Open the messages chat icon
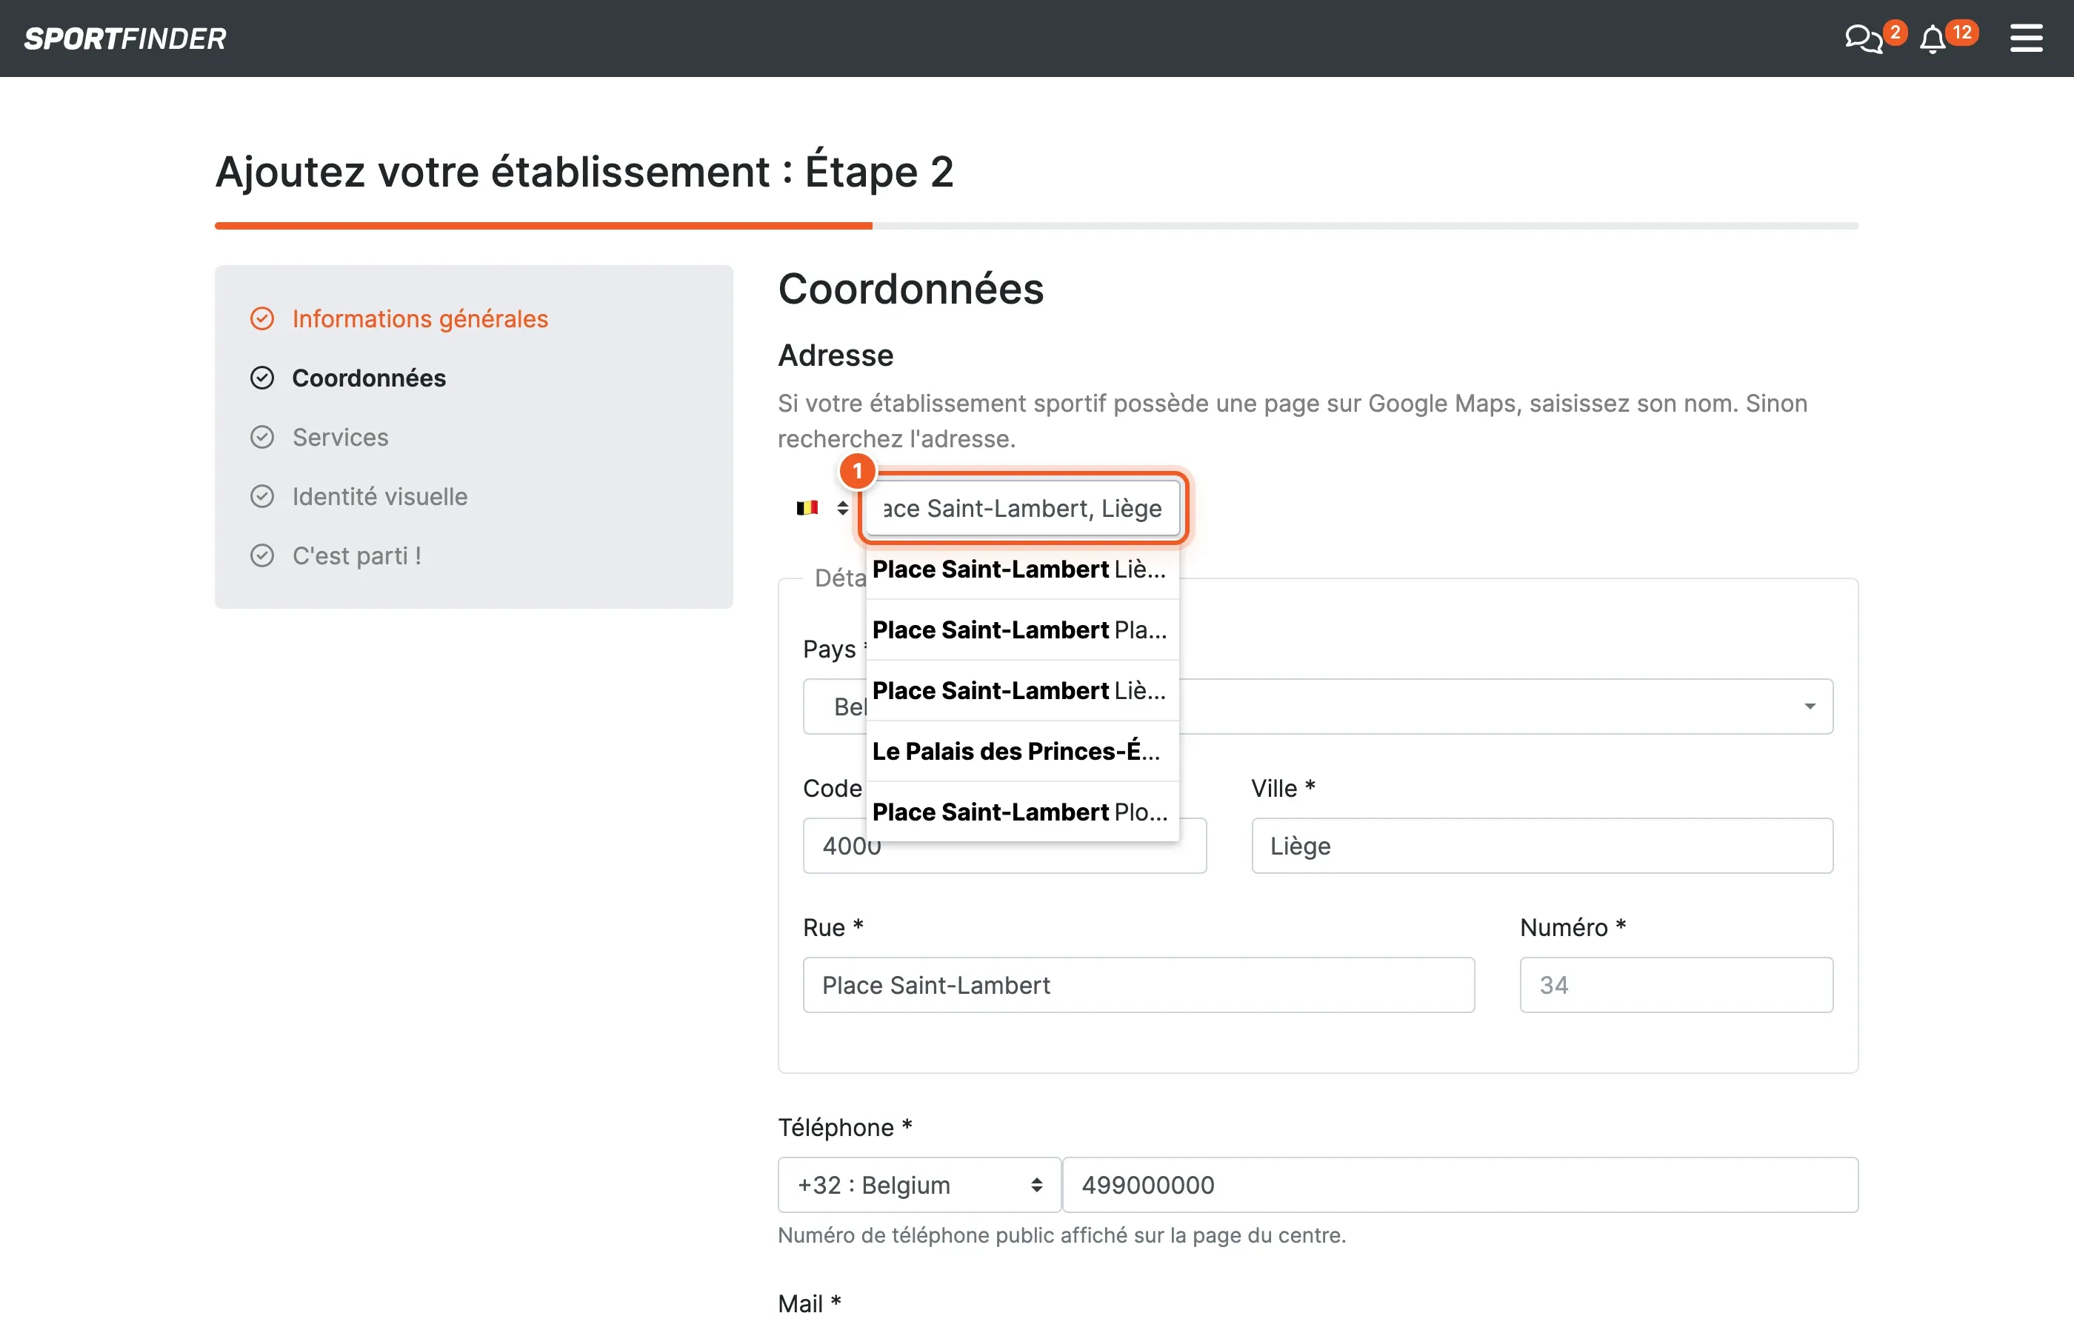The height and width of the screenshot is (1333, 2074). pos(1864,39)
